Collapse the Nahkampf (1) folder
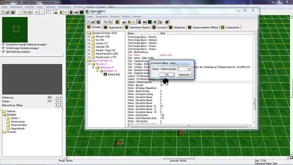 (x=93, y=67)
